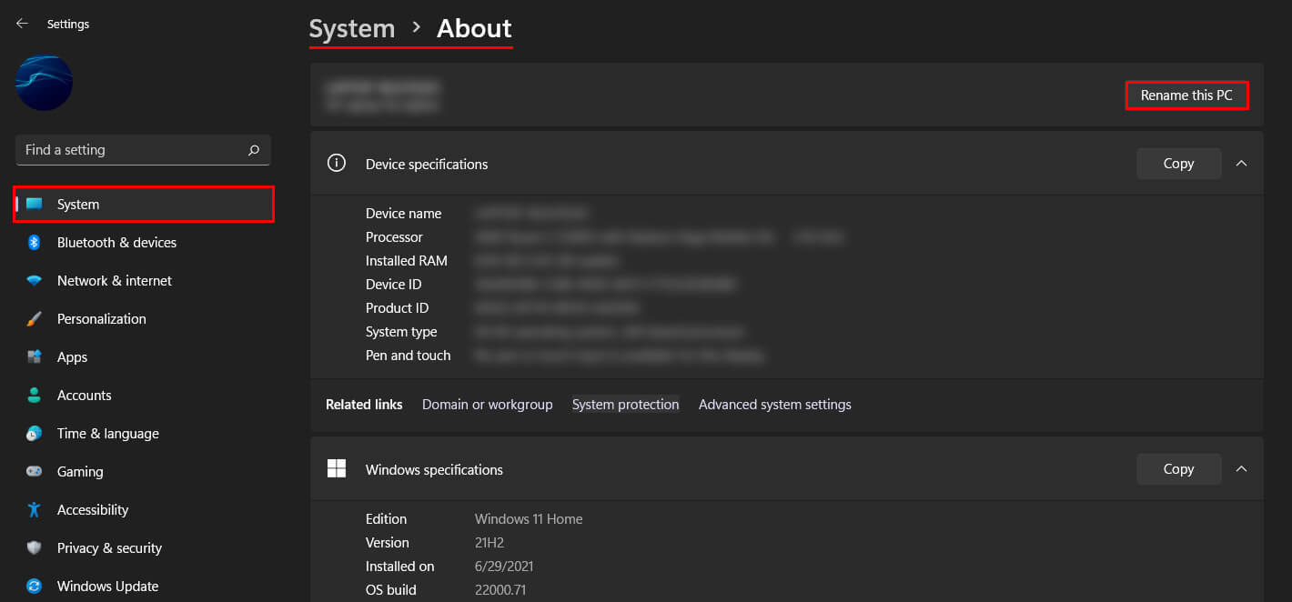Click the Rename this PC button
Image resolution: width=1292 pixels, height=602 pixels.
[1186, 95]
